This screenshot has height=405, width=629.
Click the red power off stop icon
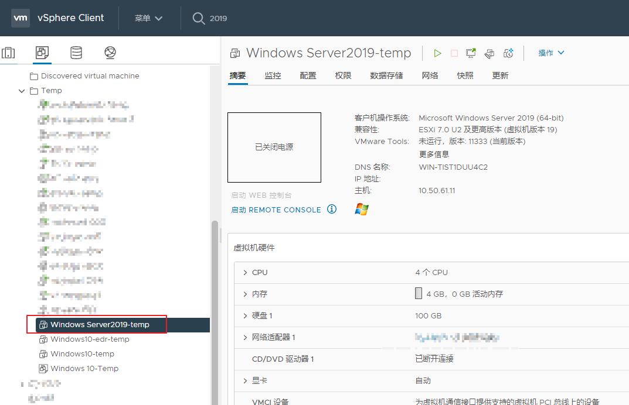454,53
